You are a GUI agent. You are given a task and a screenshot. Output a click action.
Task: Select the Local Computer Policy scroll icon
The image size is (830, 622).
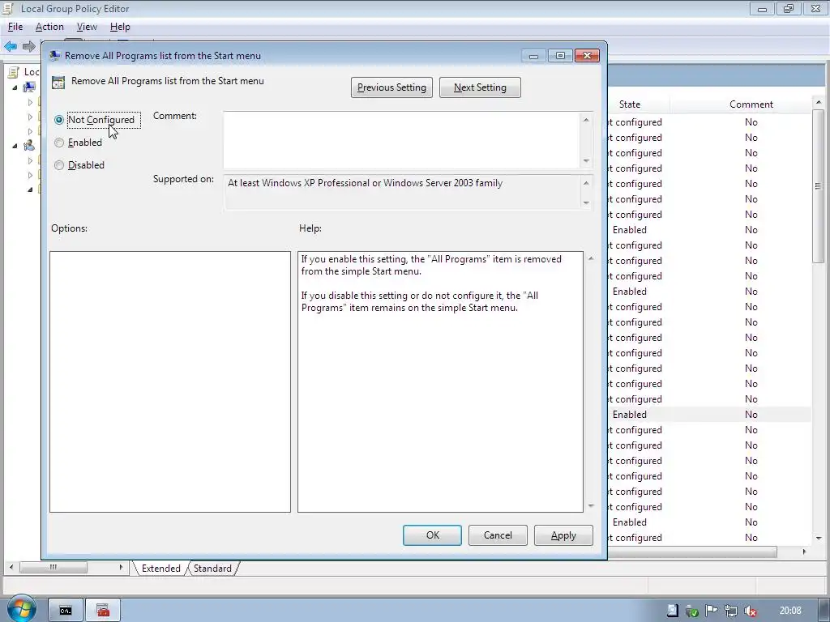coord(14,72)
